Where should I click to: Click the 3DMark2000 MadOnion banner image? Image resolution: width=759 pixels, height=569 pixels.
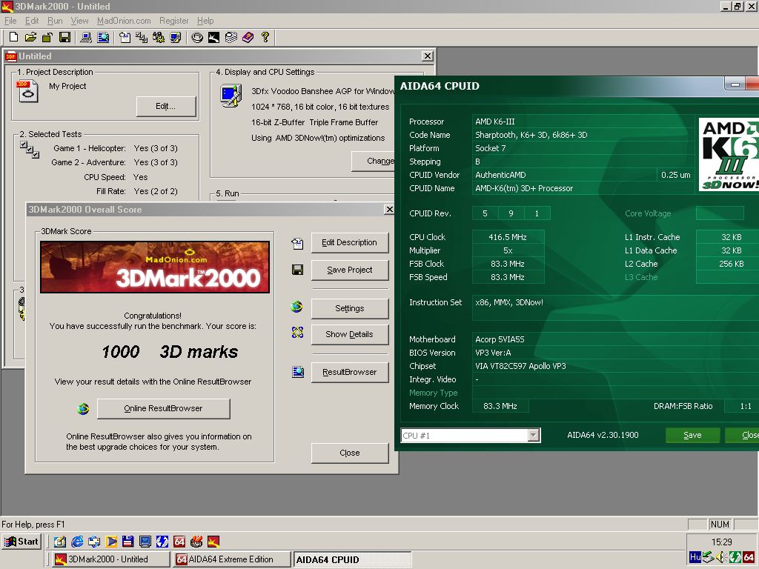click(155, 267)
